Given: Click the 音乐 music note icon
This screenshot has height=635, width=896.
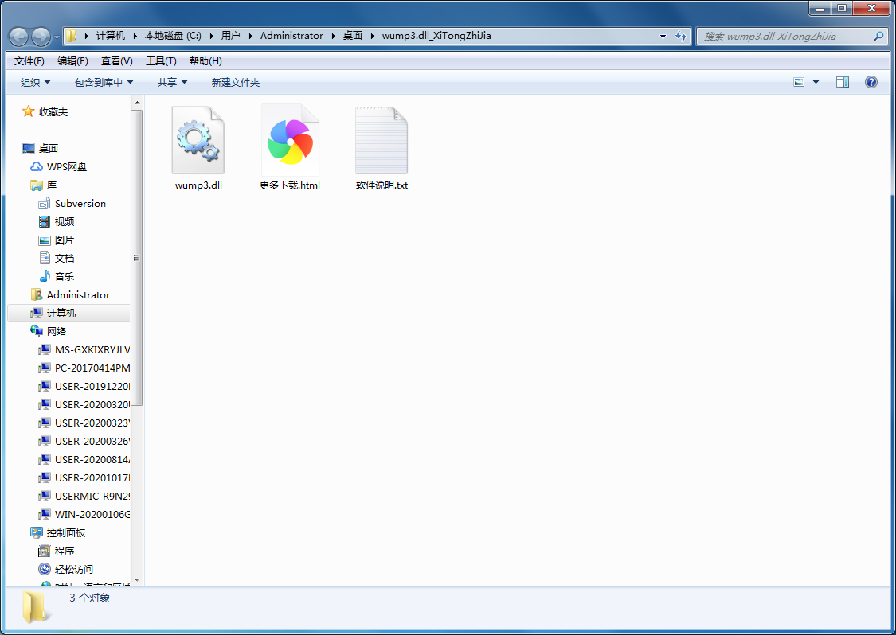Looking at the screenshot, I should coord(44,276).
